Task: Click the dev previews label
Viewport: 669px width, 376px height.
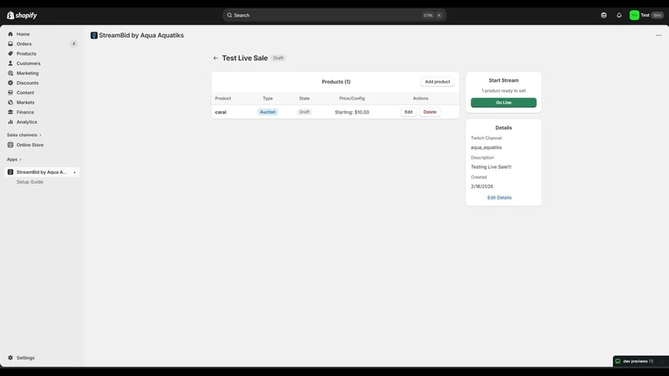Action: tap(635, 361)
